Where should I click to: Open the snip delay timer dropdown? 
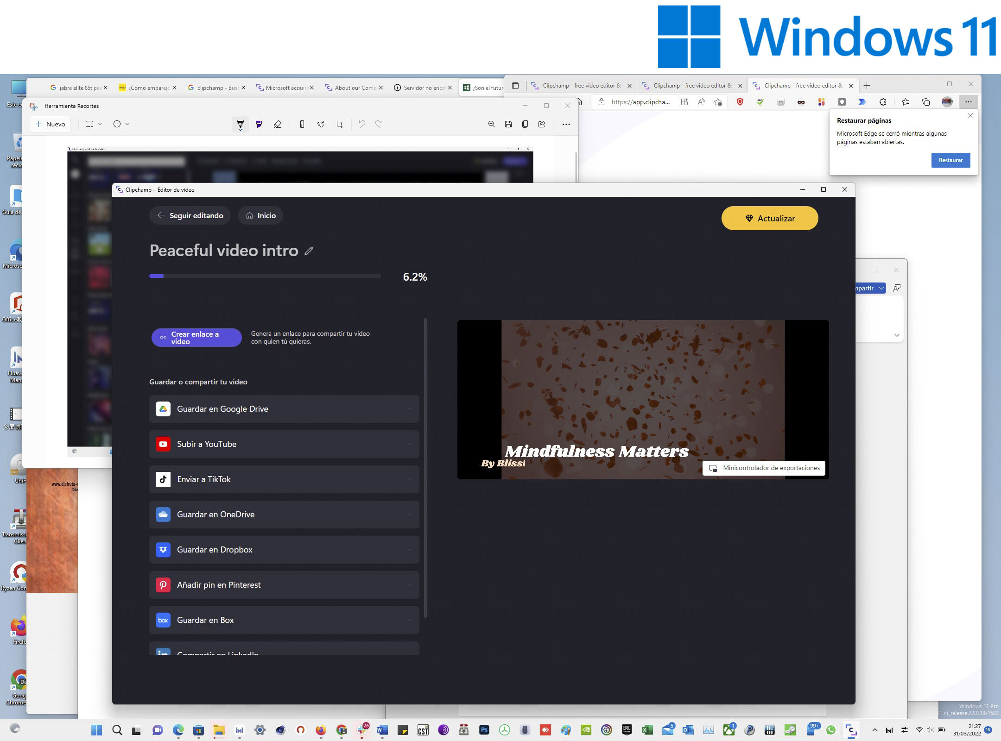121,124
